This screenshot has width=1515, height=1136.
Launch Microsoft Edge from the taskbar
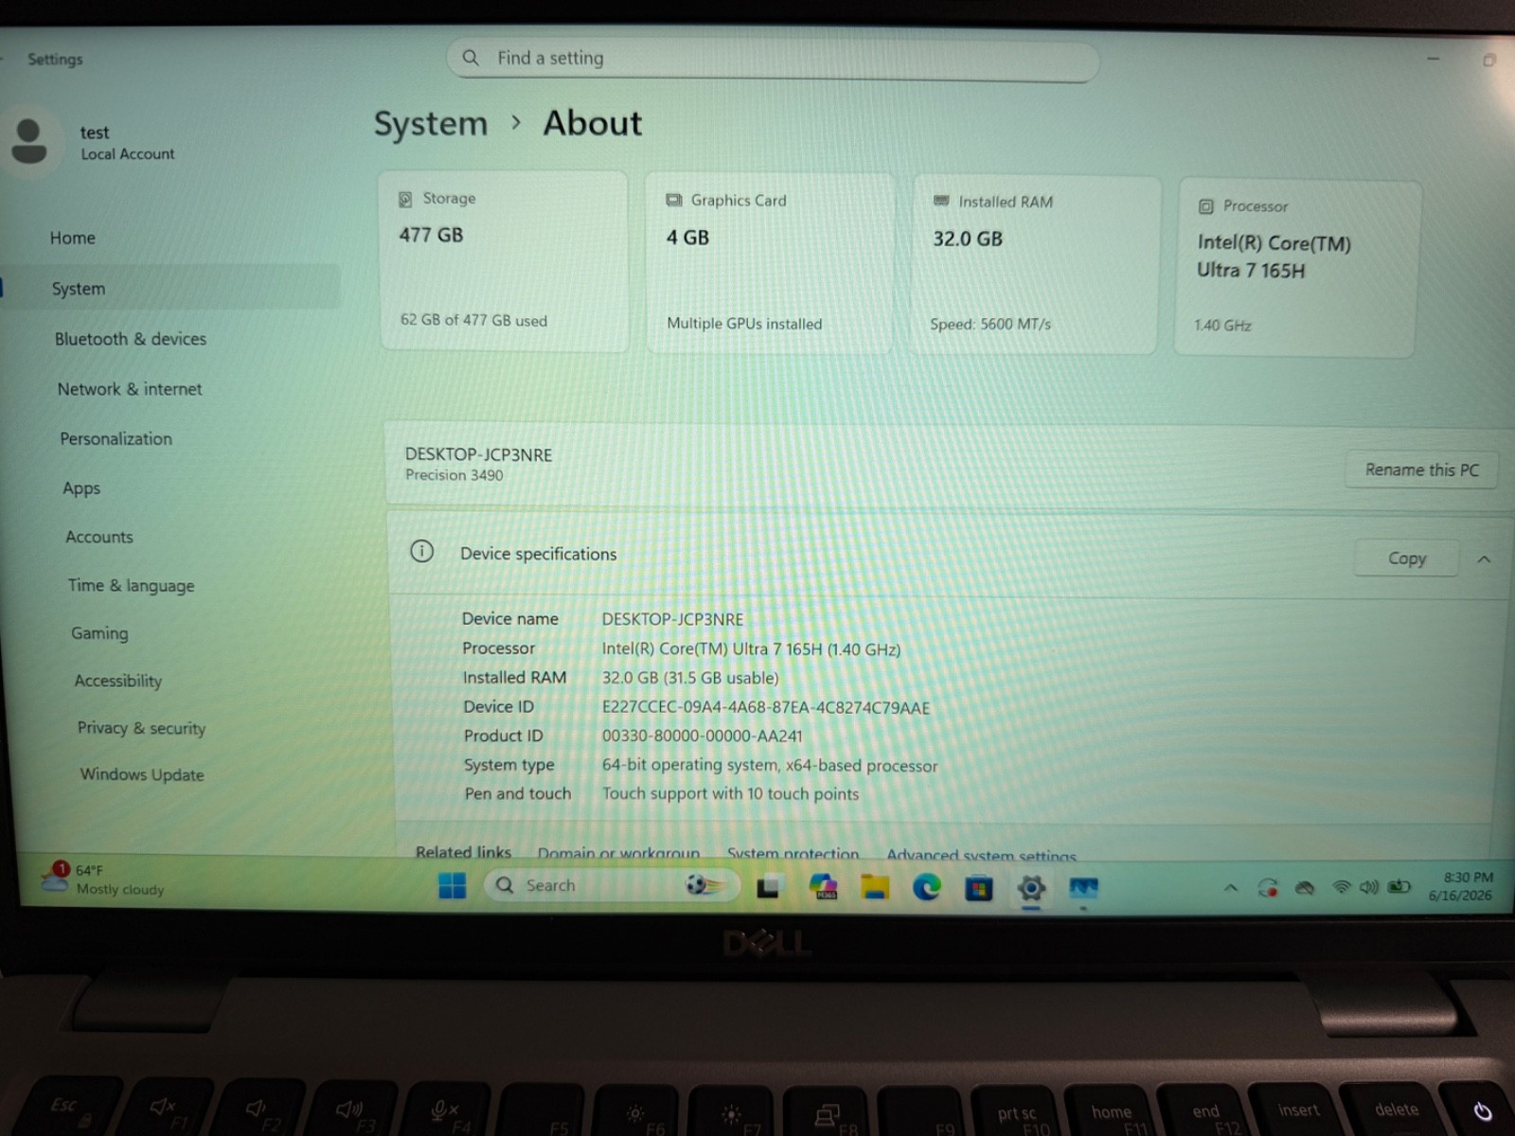tap(927, 887)
